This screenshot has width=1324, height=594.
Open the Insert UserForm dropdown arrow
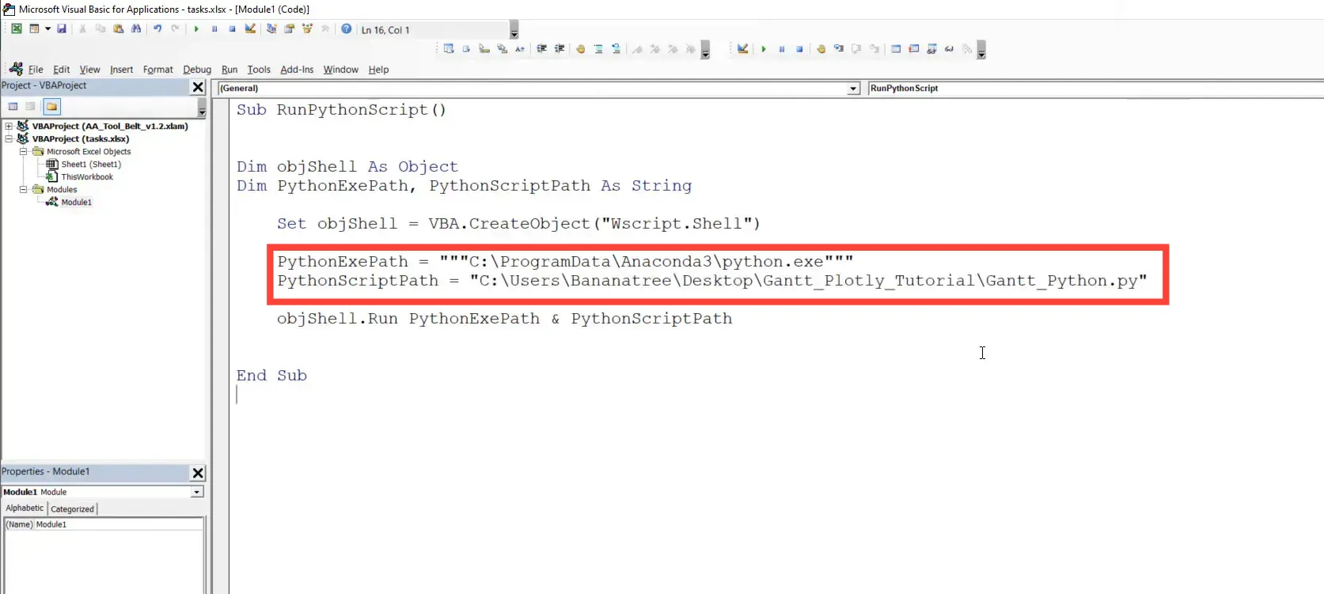[47, 28]
